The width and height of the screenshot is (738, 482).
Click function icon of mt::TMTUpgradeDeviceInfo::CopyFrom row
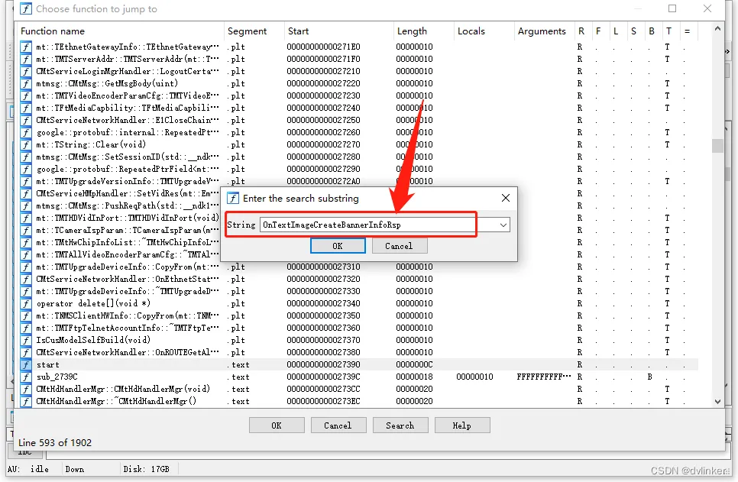coord(26,267)
